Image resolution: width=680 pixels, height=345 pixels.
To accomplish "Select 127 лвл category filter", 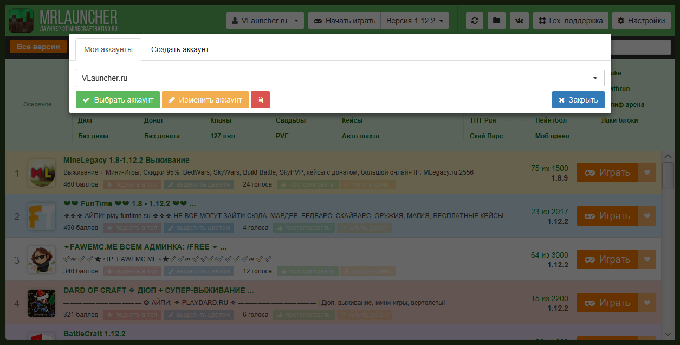I will click(x=223, y=136).
